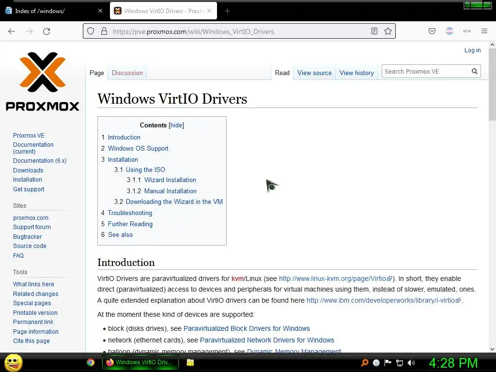Click the red kvm link
Viewport: 496px width, 372px height.
[x=237, y=279]
